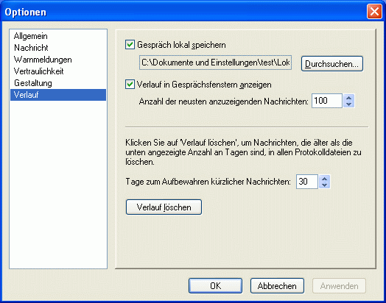Click the Abbrechen button

point(277,286)
